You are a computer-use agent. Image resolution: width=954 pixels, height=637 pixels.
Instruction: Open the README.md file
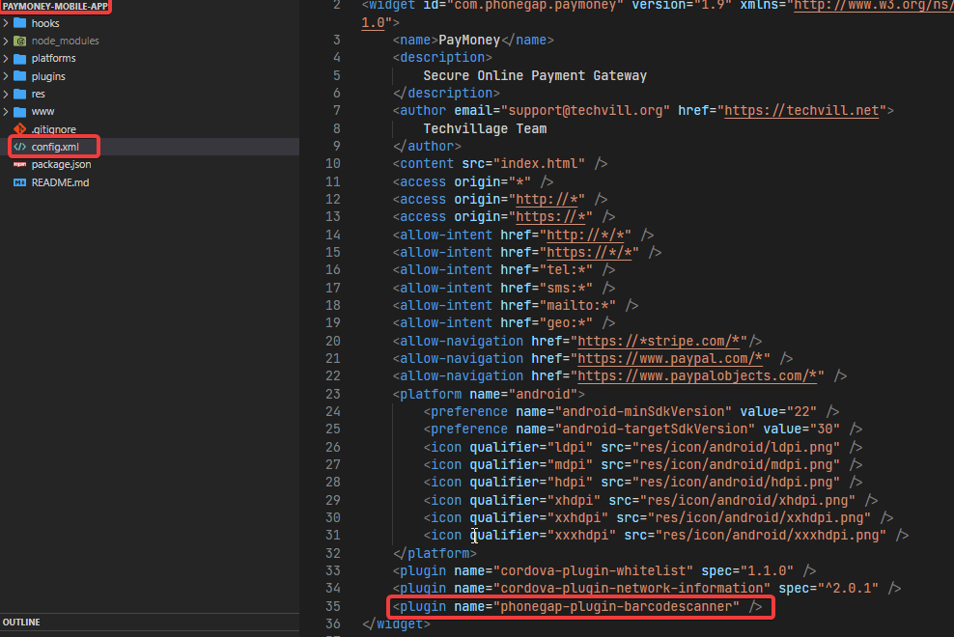[60, 182]
